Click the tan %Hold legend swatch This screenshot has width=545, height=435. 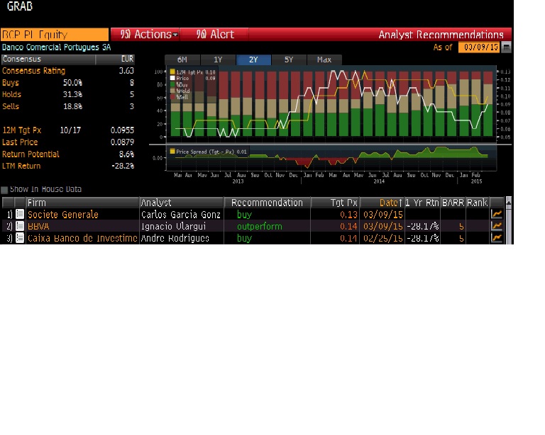point(172,91)
